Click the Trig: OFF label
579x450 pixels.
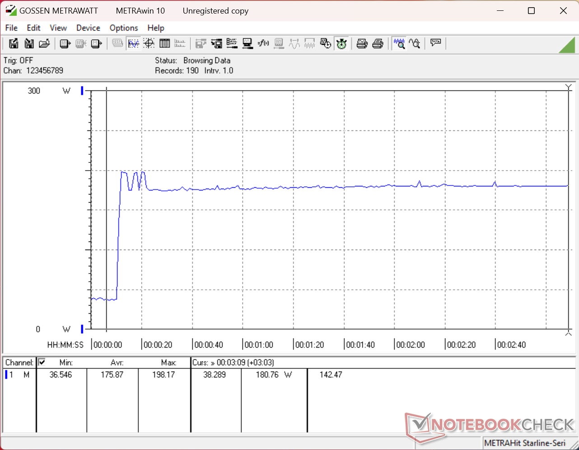coord(18,60)
